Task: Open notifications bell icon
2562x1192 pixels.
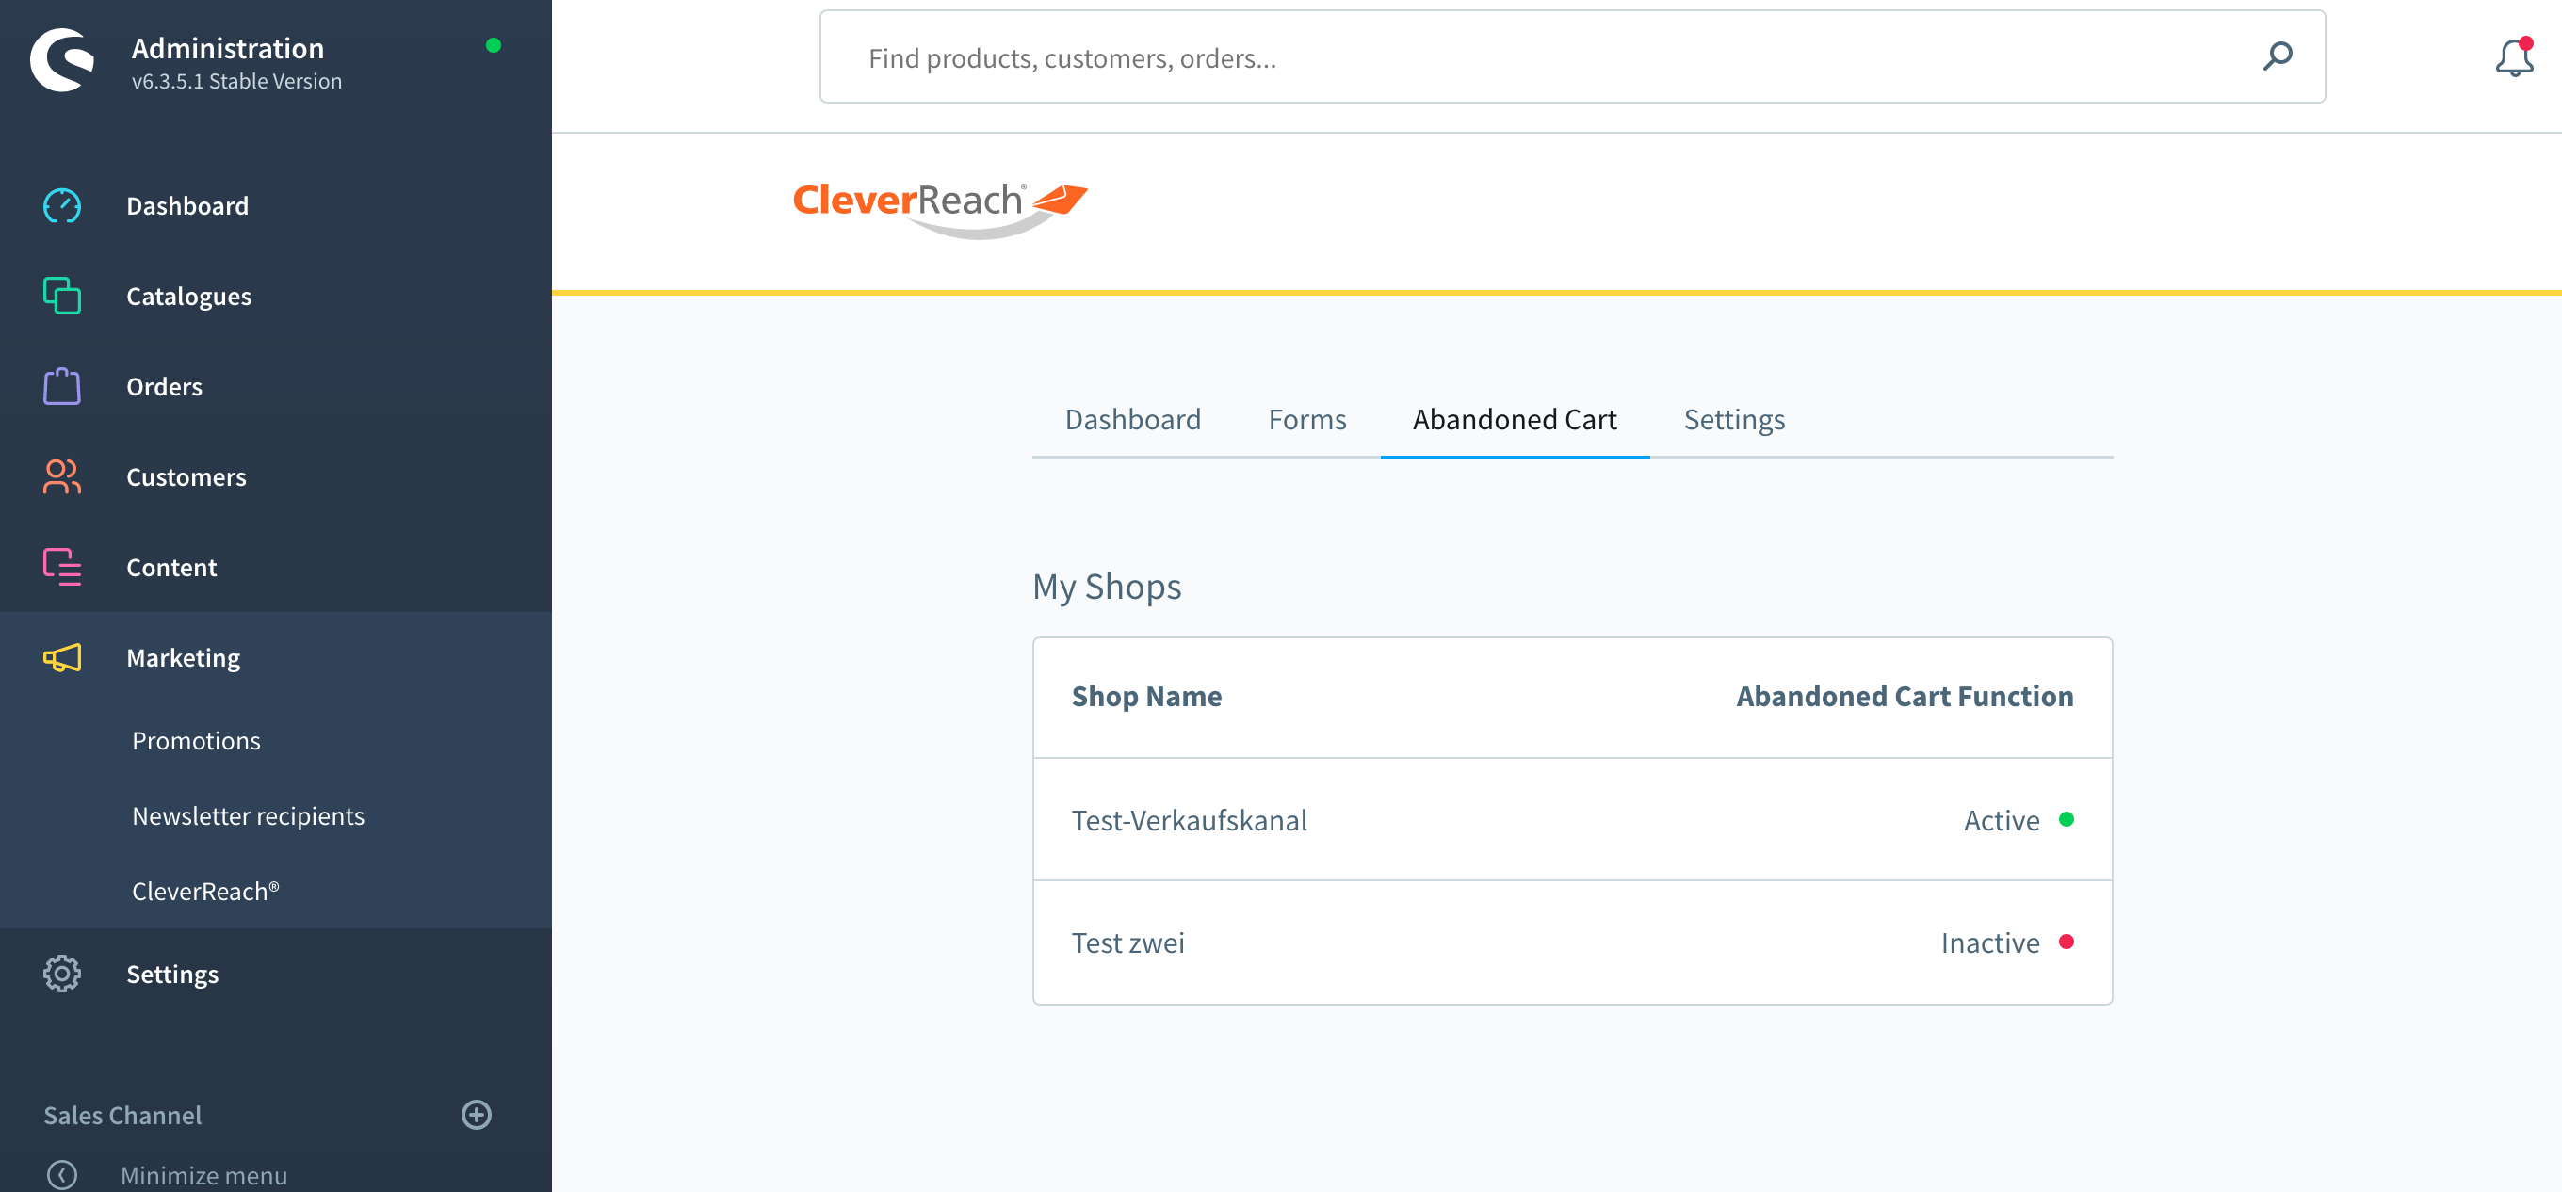Action: (x=2513, y=58)
